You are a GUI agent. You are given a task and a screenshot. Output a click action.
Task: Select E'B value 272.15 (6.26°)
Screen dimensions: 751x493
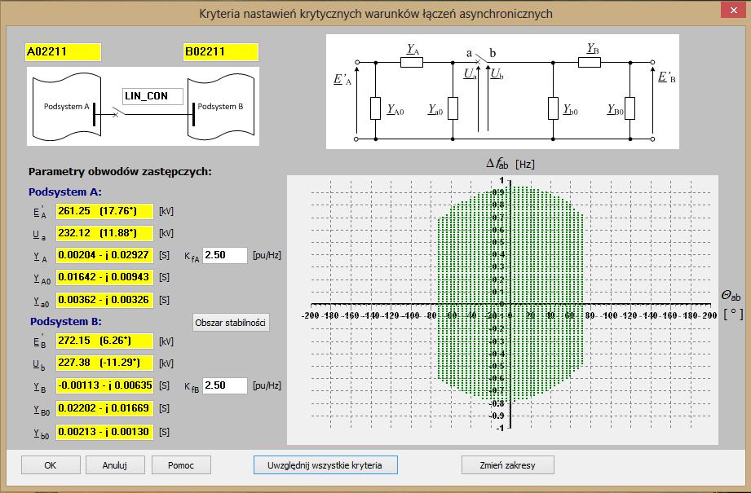104,341
